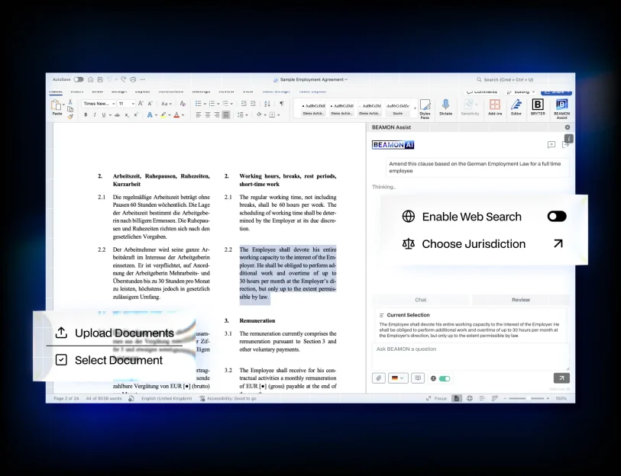Turn off the green web toggle
Image resolution: width=621 pixels, height=476 pixels.
[444, 378]
